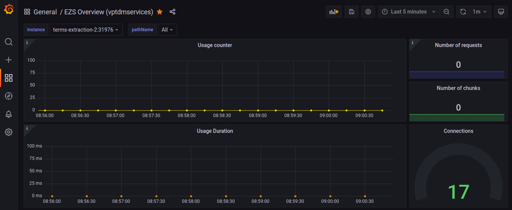Zoom out time range
Viewport: 512px width, 210px height.
pyautogui.click(x=446, y=12)
